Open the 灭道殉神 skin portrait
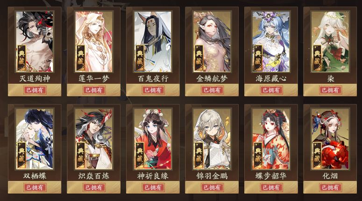The height and width of the screenshot is (201, 362). 35,41
